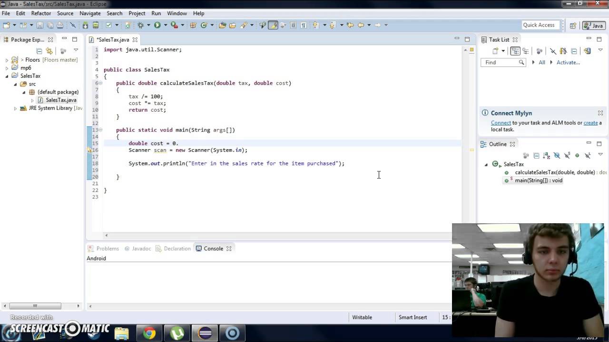This screenshot has height=342, width=609.
Task: Toggle Hide Local Types in Outline
Action: click(588, 155)
